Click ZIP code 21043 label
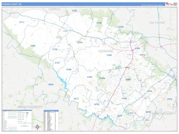Viewport: 179px width, 134px height. [138, 48]
